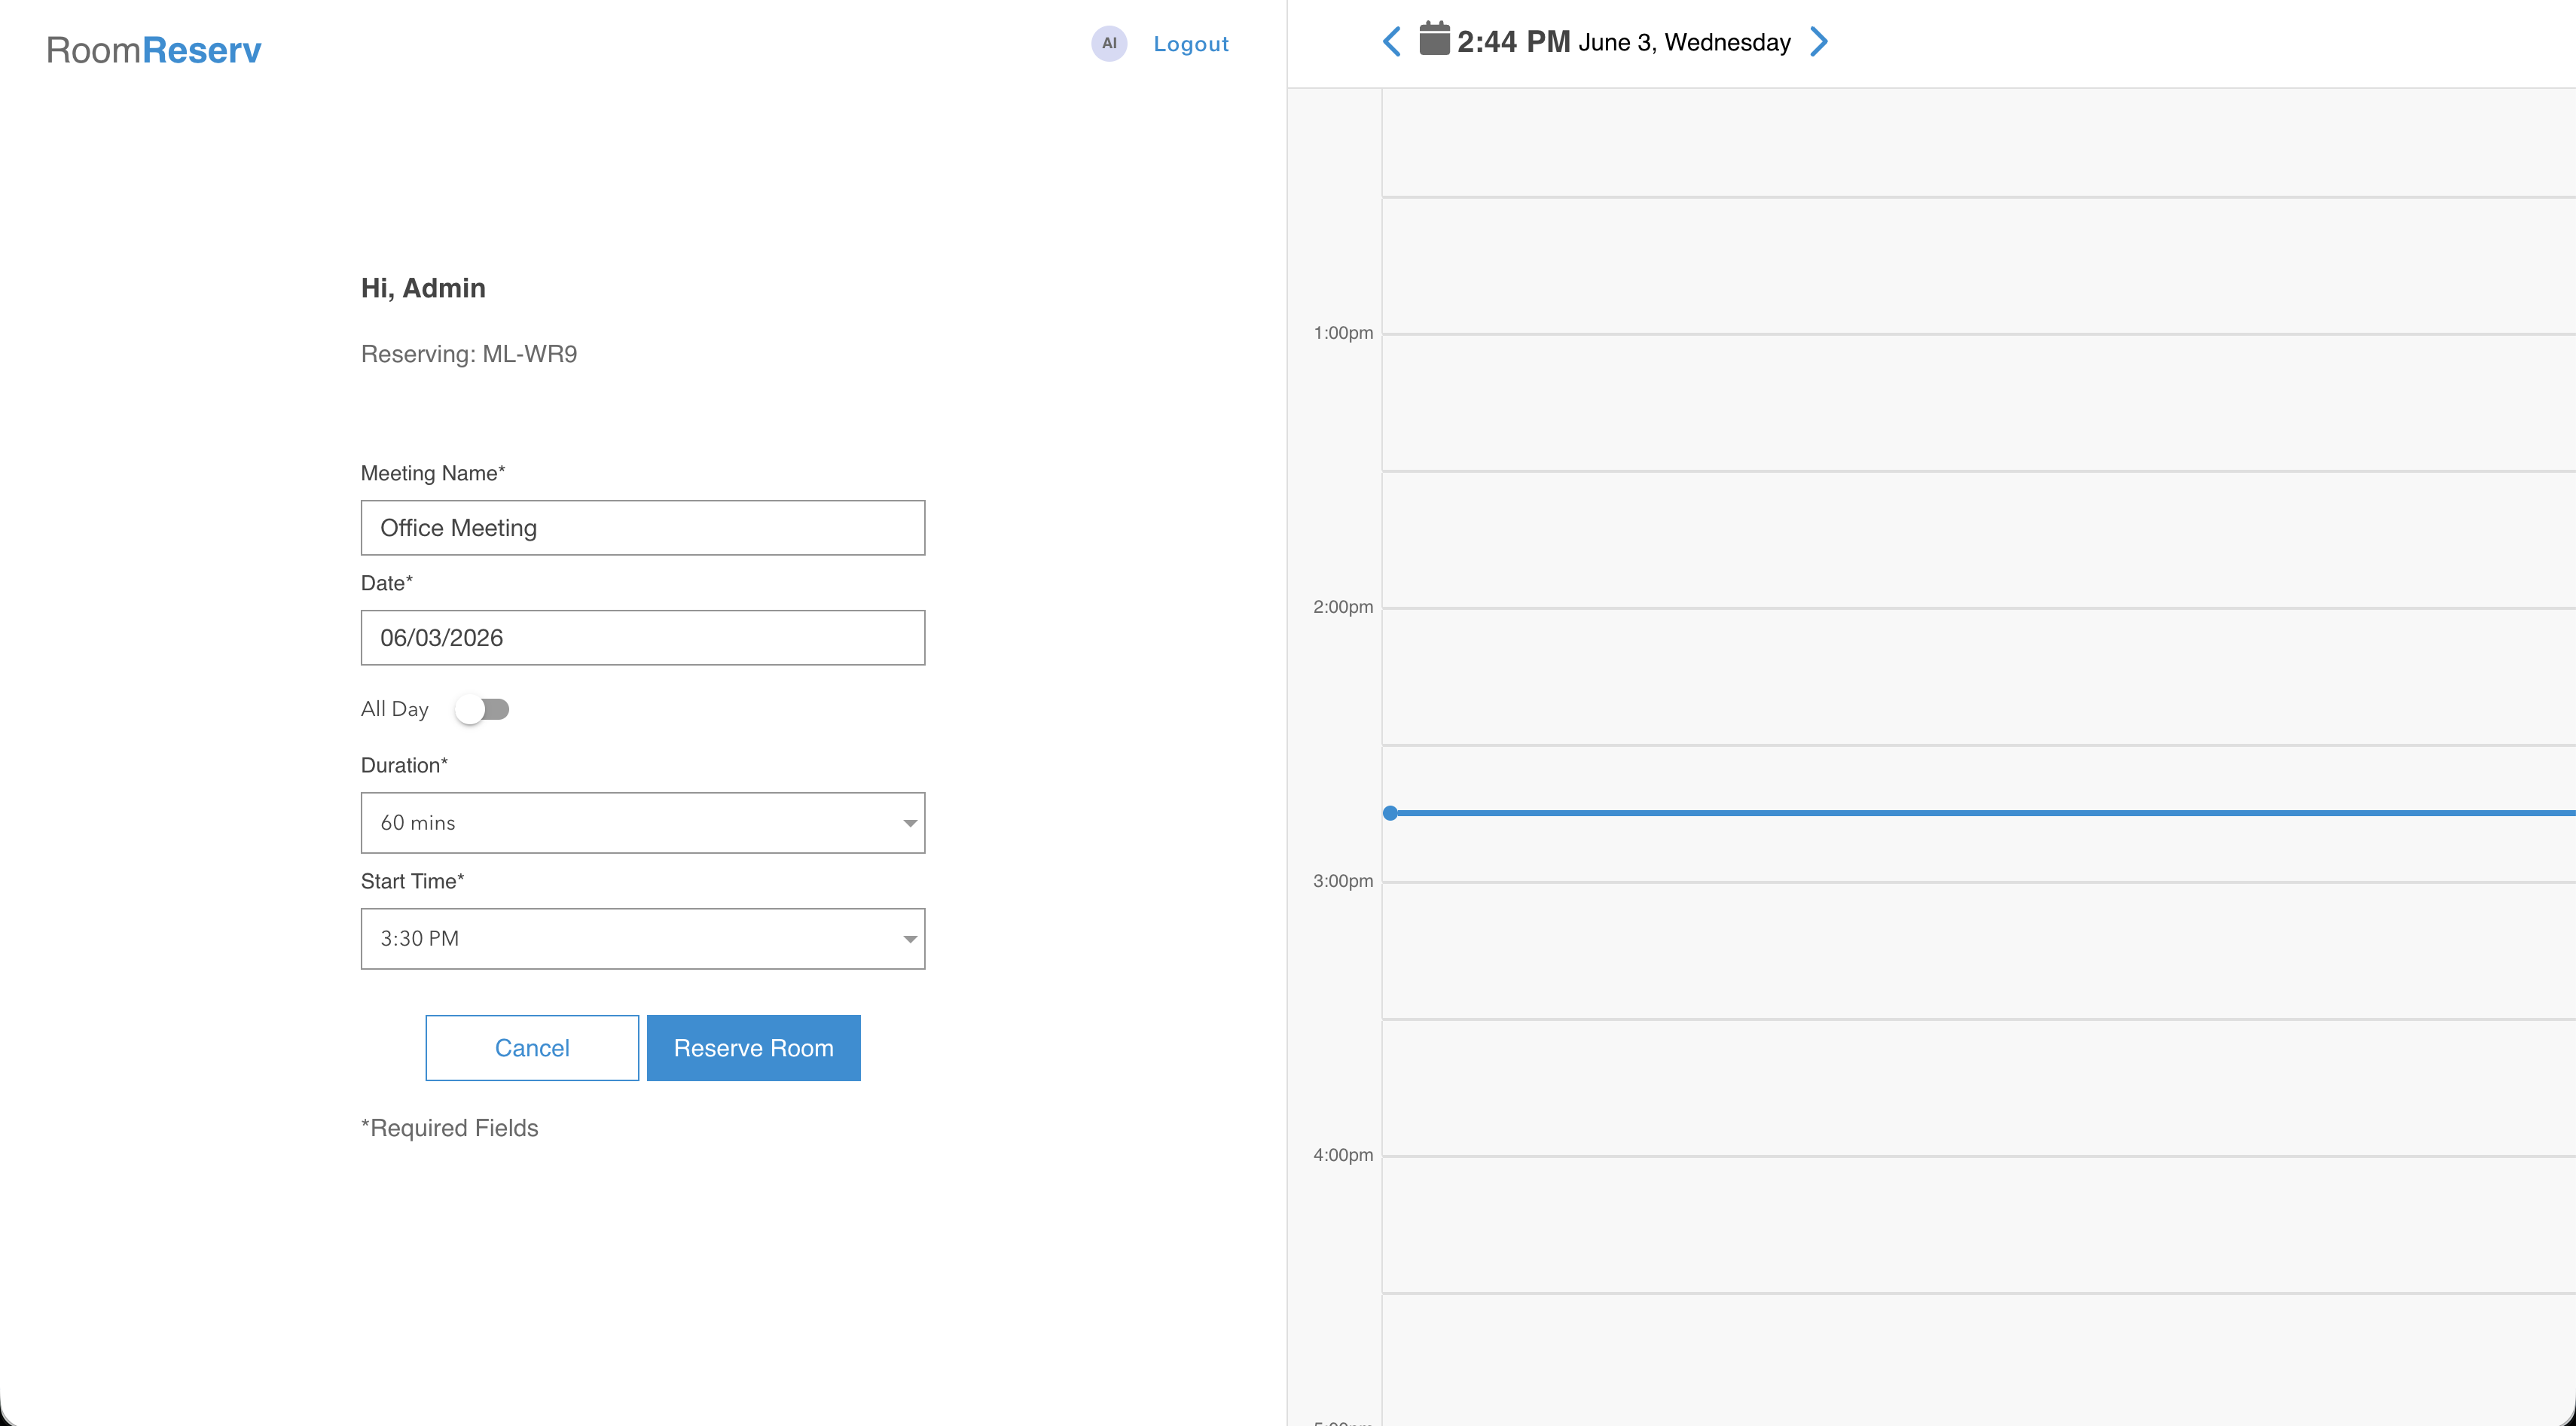The height and width of the screenshot is (1426, 2576).
Task: Toggle the All Day switch
Action: (x=482, y=709)
